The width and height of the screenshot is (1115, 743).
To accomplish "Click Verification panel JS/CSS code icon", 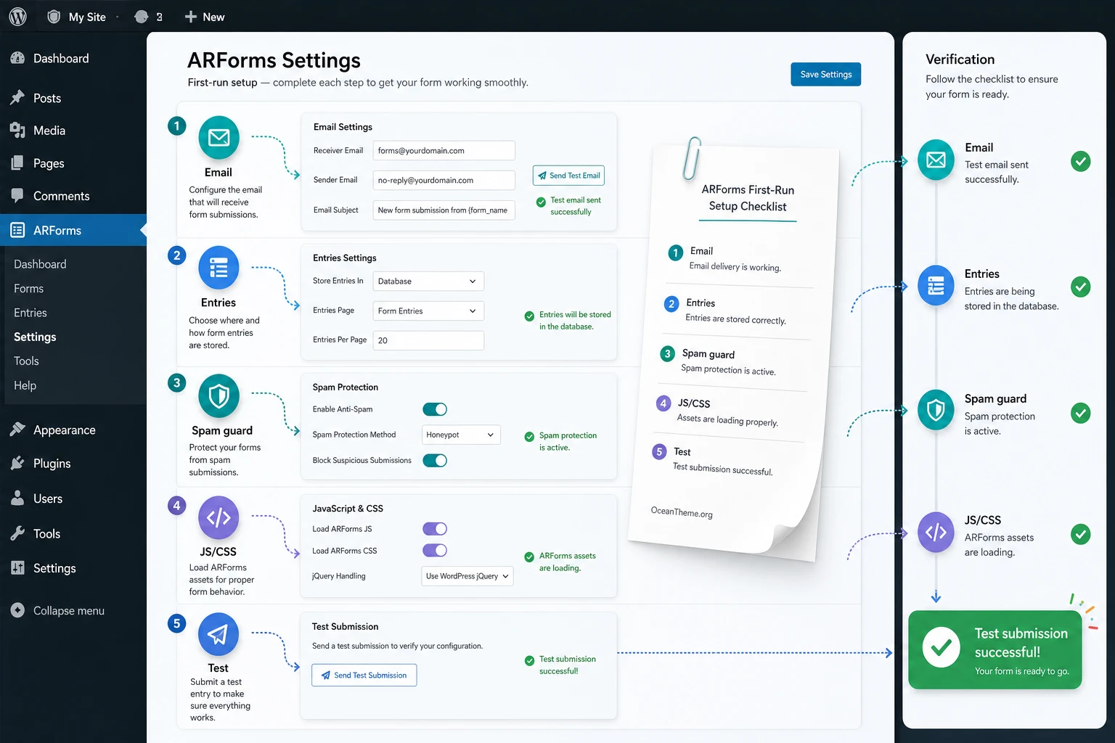I will pos(936,533).
